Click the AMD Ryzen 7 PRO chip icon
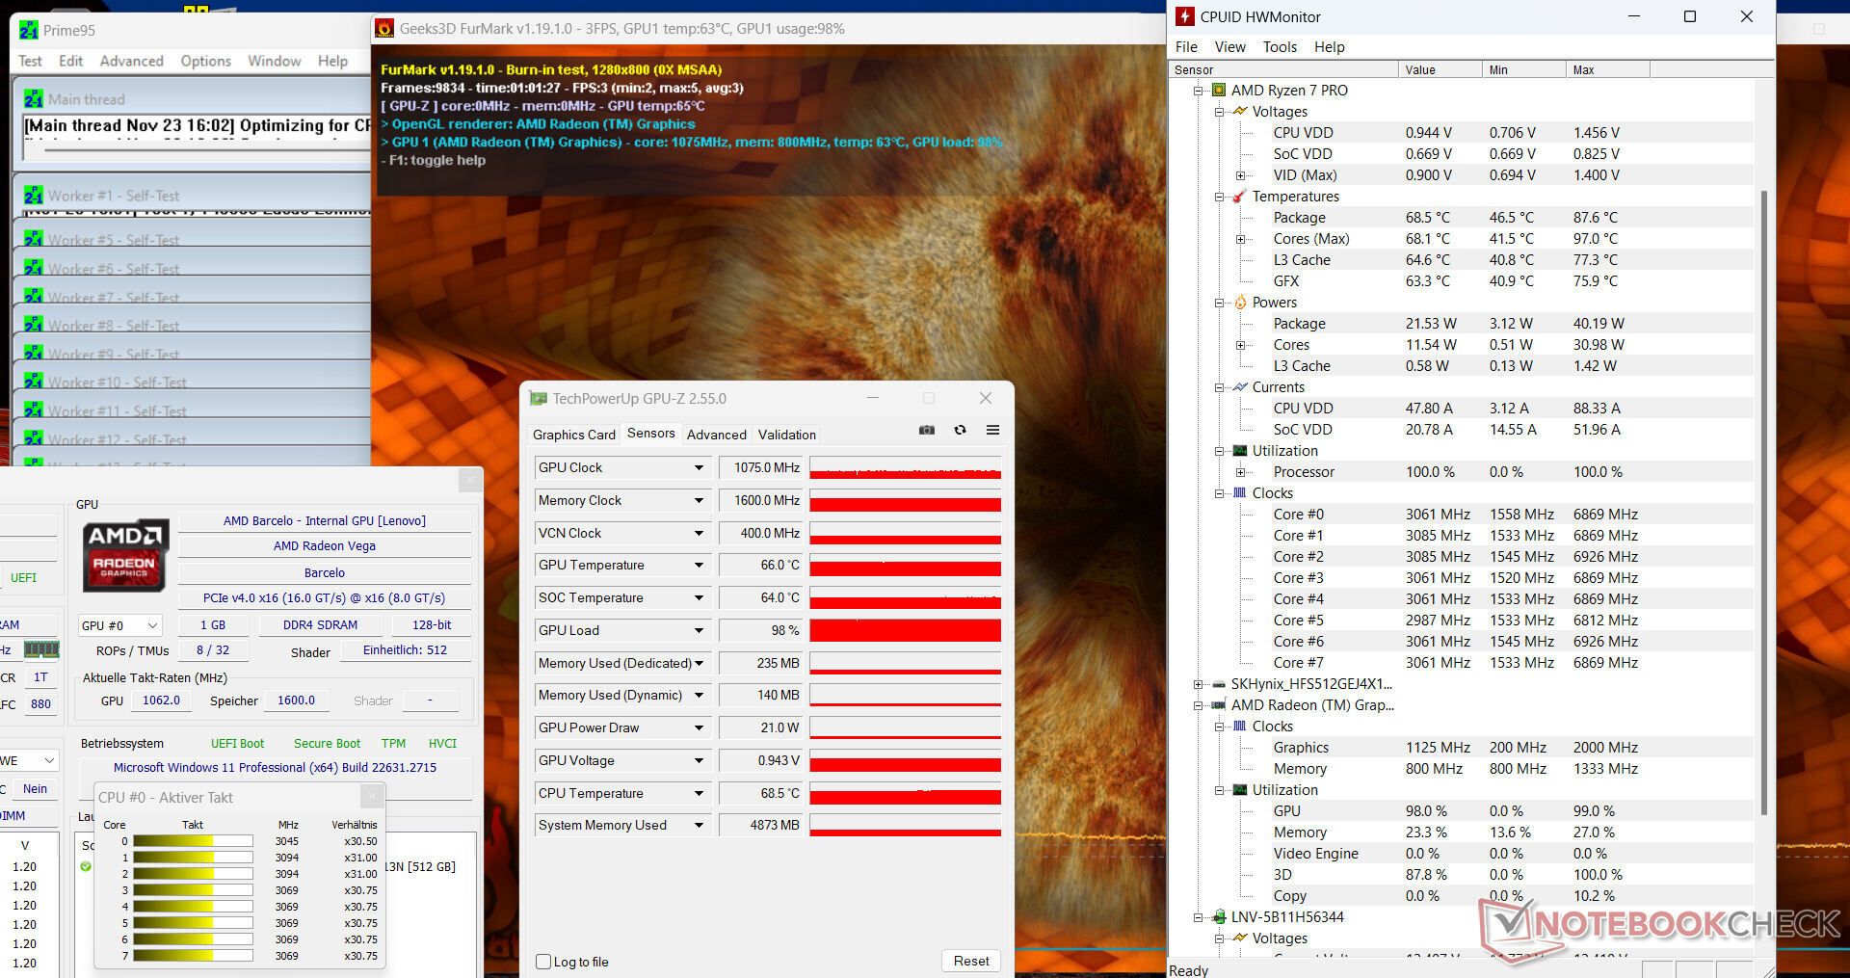1850x978 pixels. [x=1219, y=91]
